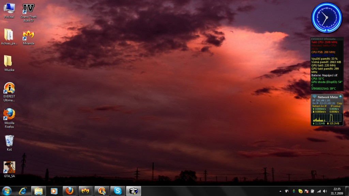This screenshot has width=349, height=196.
Task: Click the 'ST9500325AS: 39°C' line
Action: [323, 89]
